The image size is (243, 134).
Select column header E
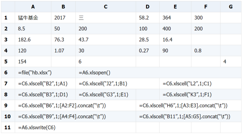click(x=175, y=7)
